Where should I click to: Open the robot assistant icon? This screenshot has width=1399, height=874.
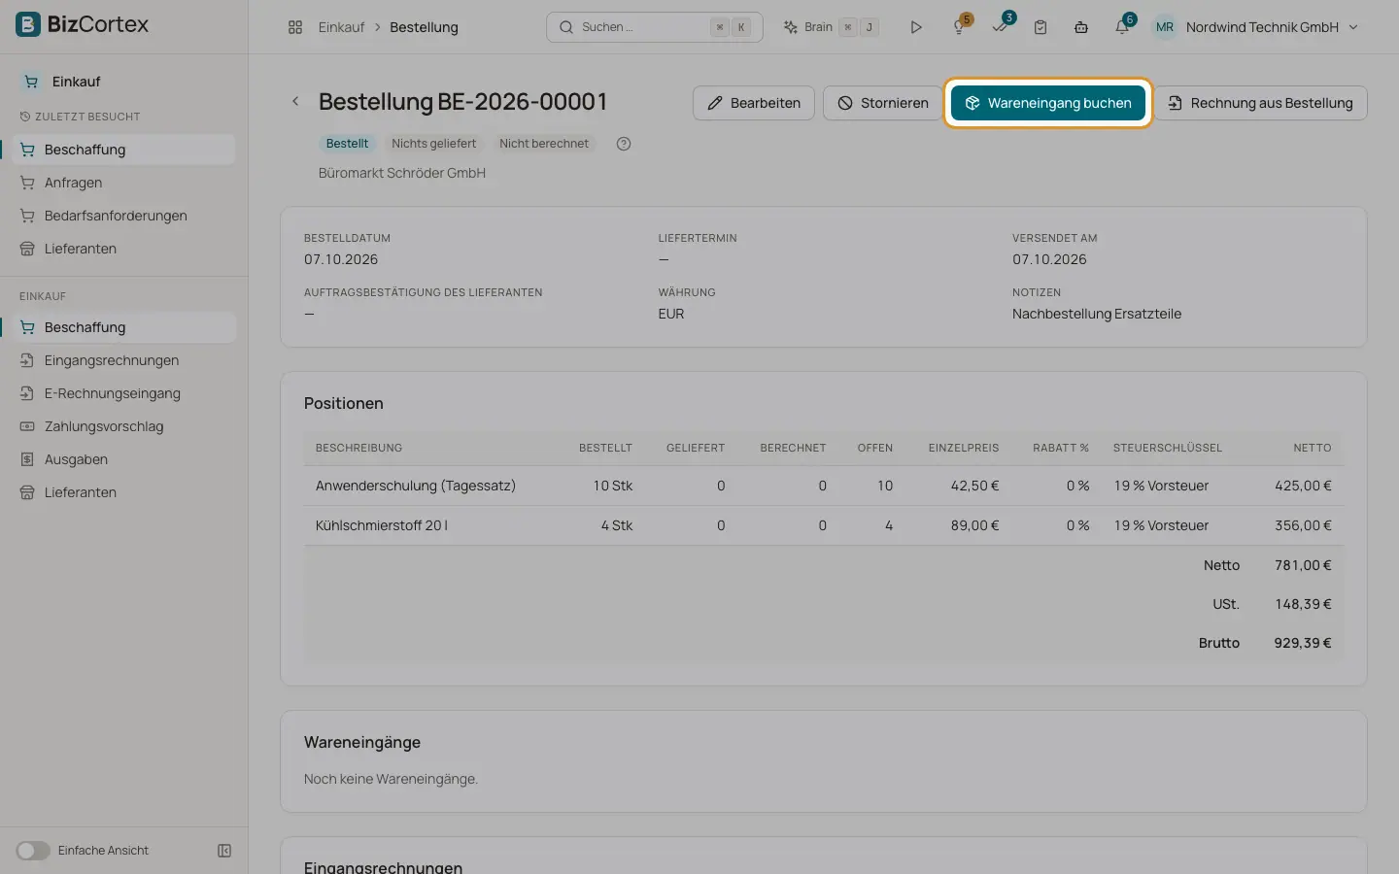click(1081, 27)
